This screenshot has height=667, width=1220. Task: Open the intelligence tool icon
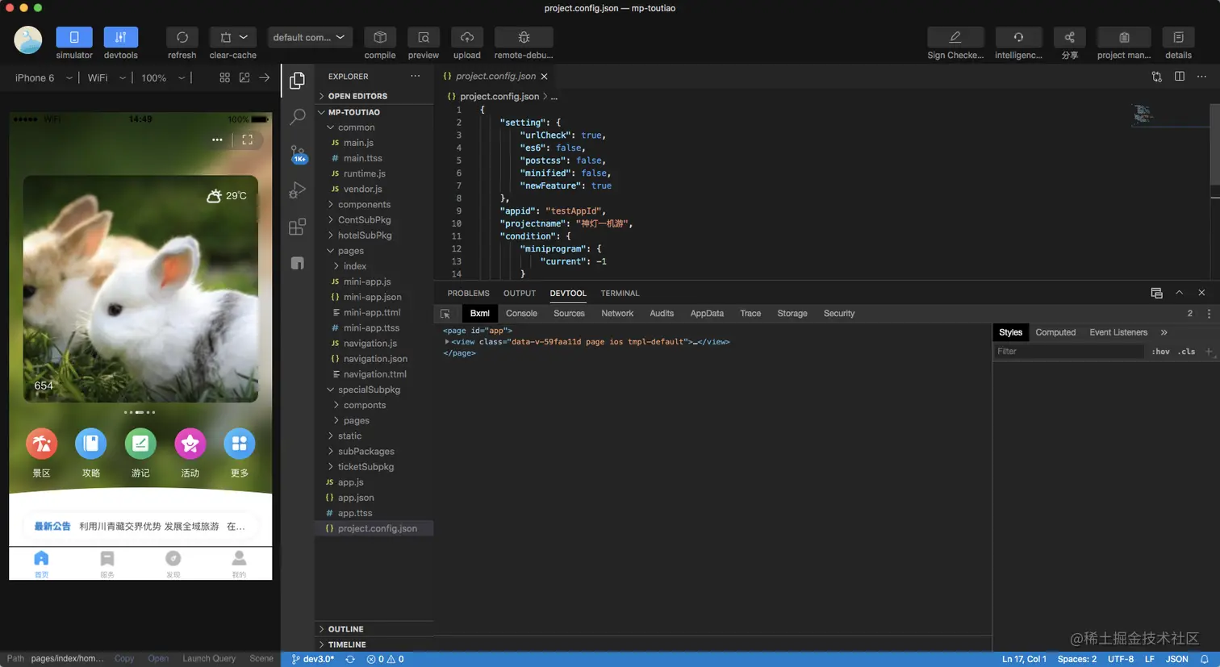tap(1018, 37)
